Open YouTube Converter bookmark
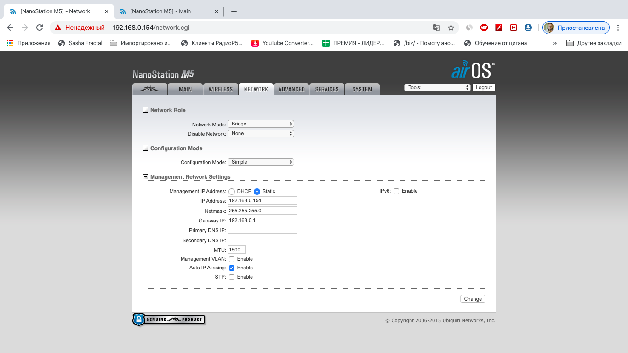The width and height of the screenshot is (628, 353). coord(283,43)
